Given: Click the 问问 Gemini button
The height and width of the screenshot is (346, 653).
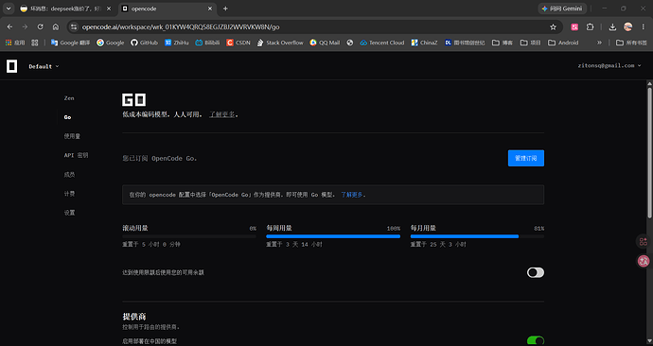Looking at the screenshot, I should (562, 9).
